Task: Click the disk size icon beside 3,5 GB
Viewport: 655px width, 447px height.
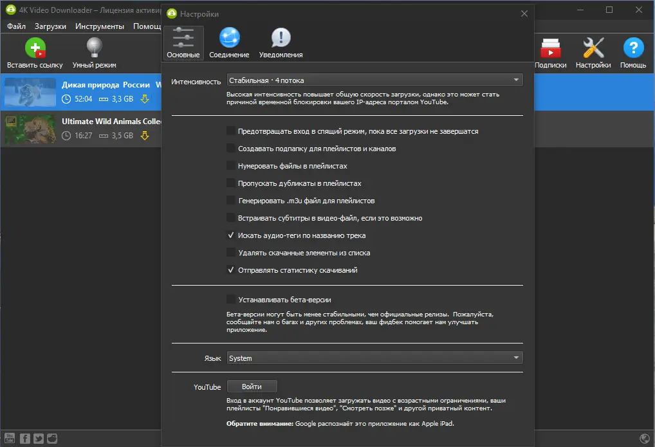Action: [x=103, y=136]
